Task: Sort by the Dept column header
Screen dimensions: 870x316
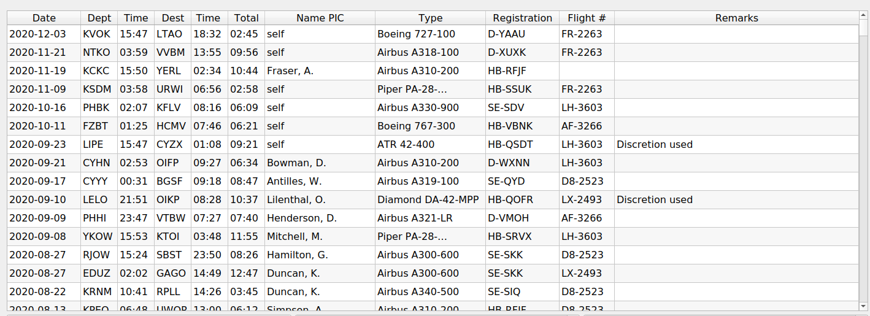Action: [x=99, y=18]
